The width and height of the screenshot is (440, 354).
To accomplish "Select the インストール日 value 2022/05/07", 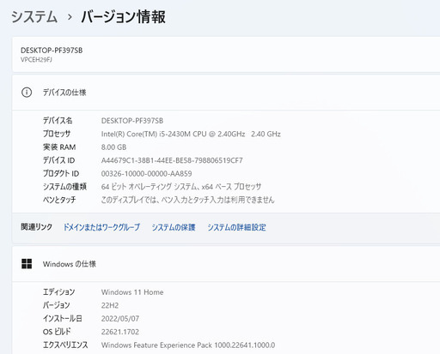I will (x=120, y=319).
